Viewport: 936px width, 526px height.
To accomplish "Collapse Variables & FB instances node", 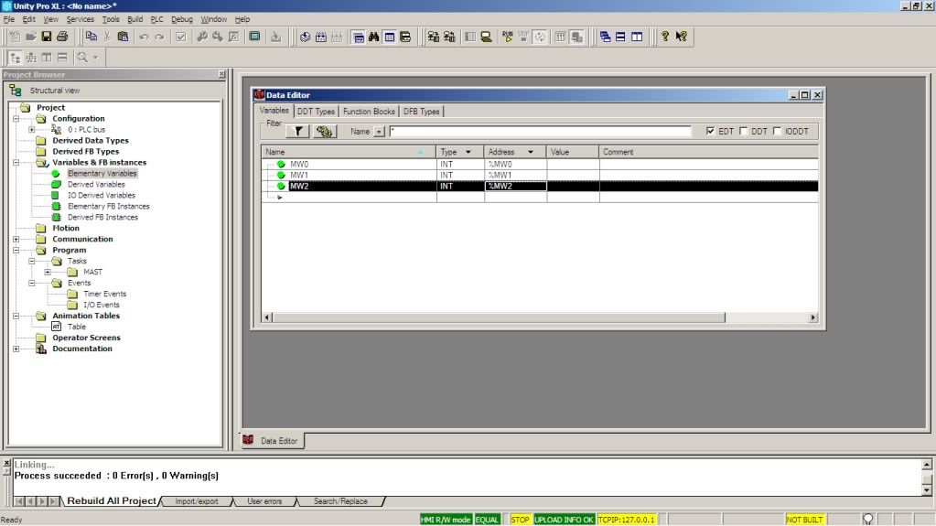I will click(x=16, y=163).
